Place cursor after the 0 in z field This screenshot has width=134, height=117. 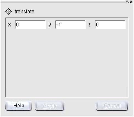[99, 25]
